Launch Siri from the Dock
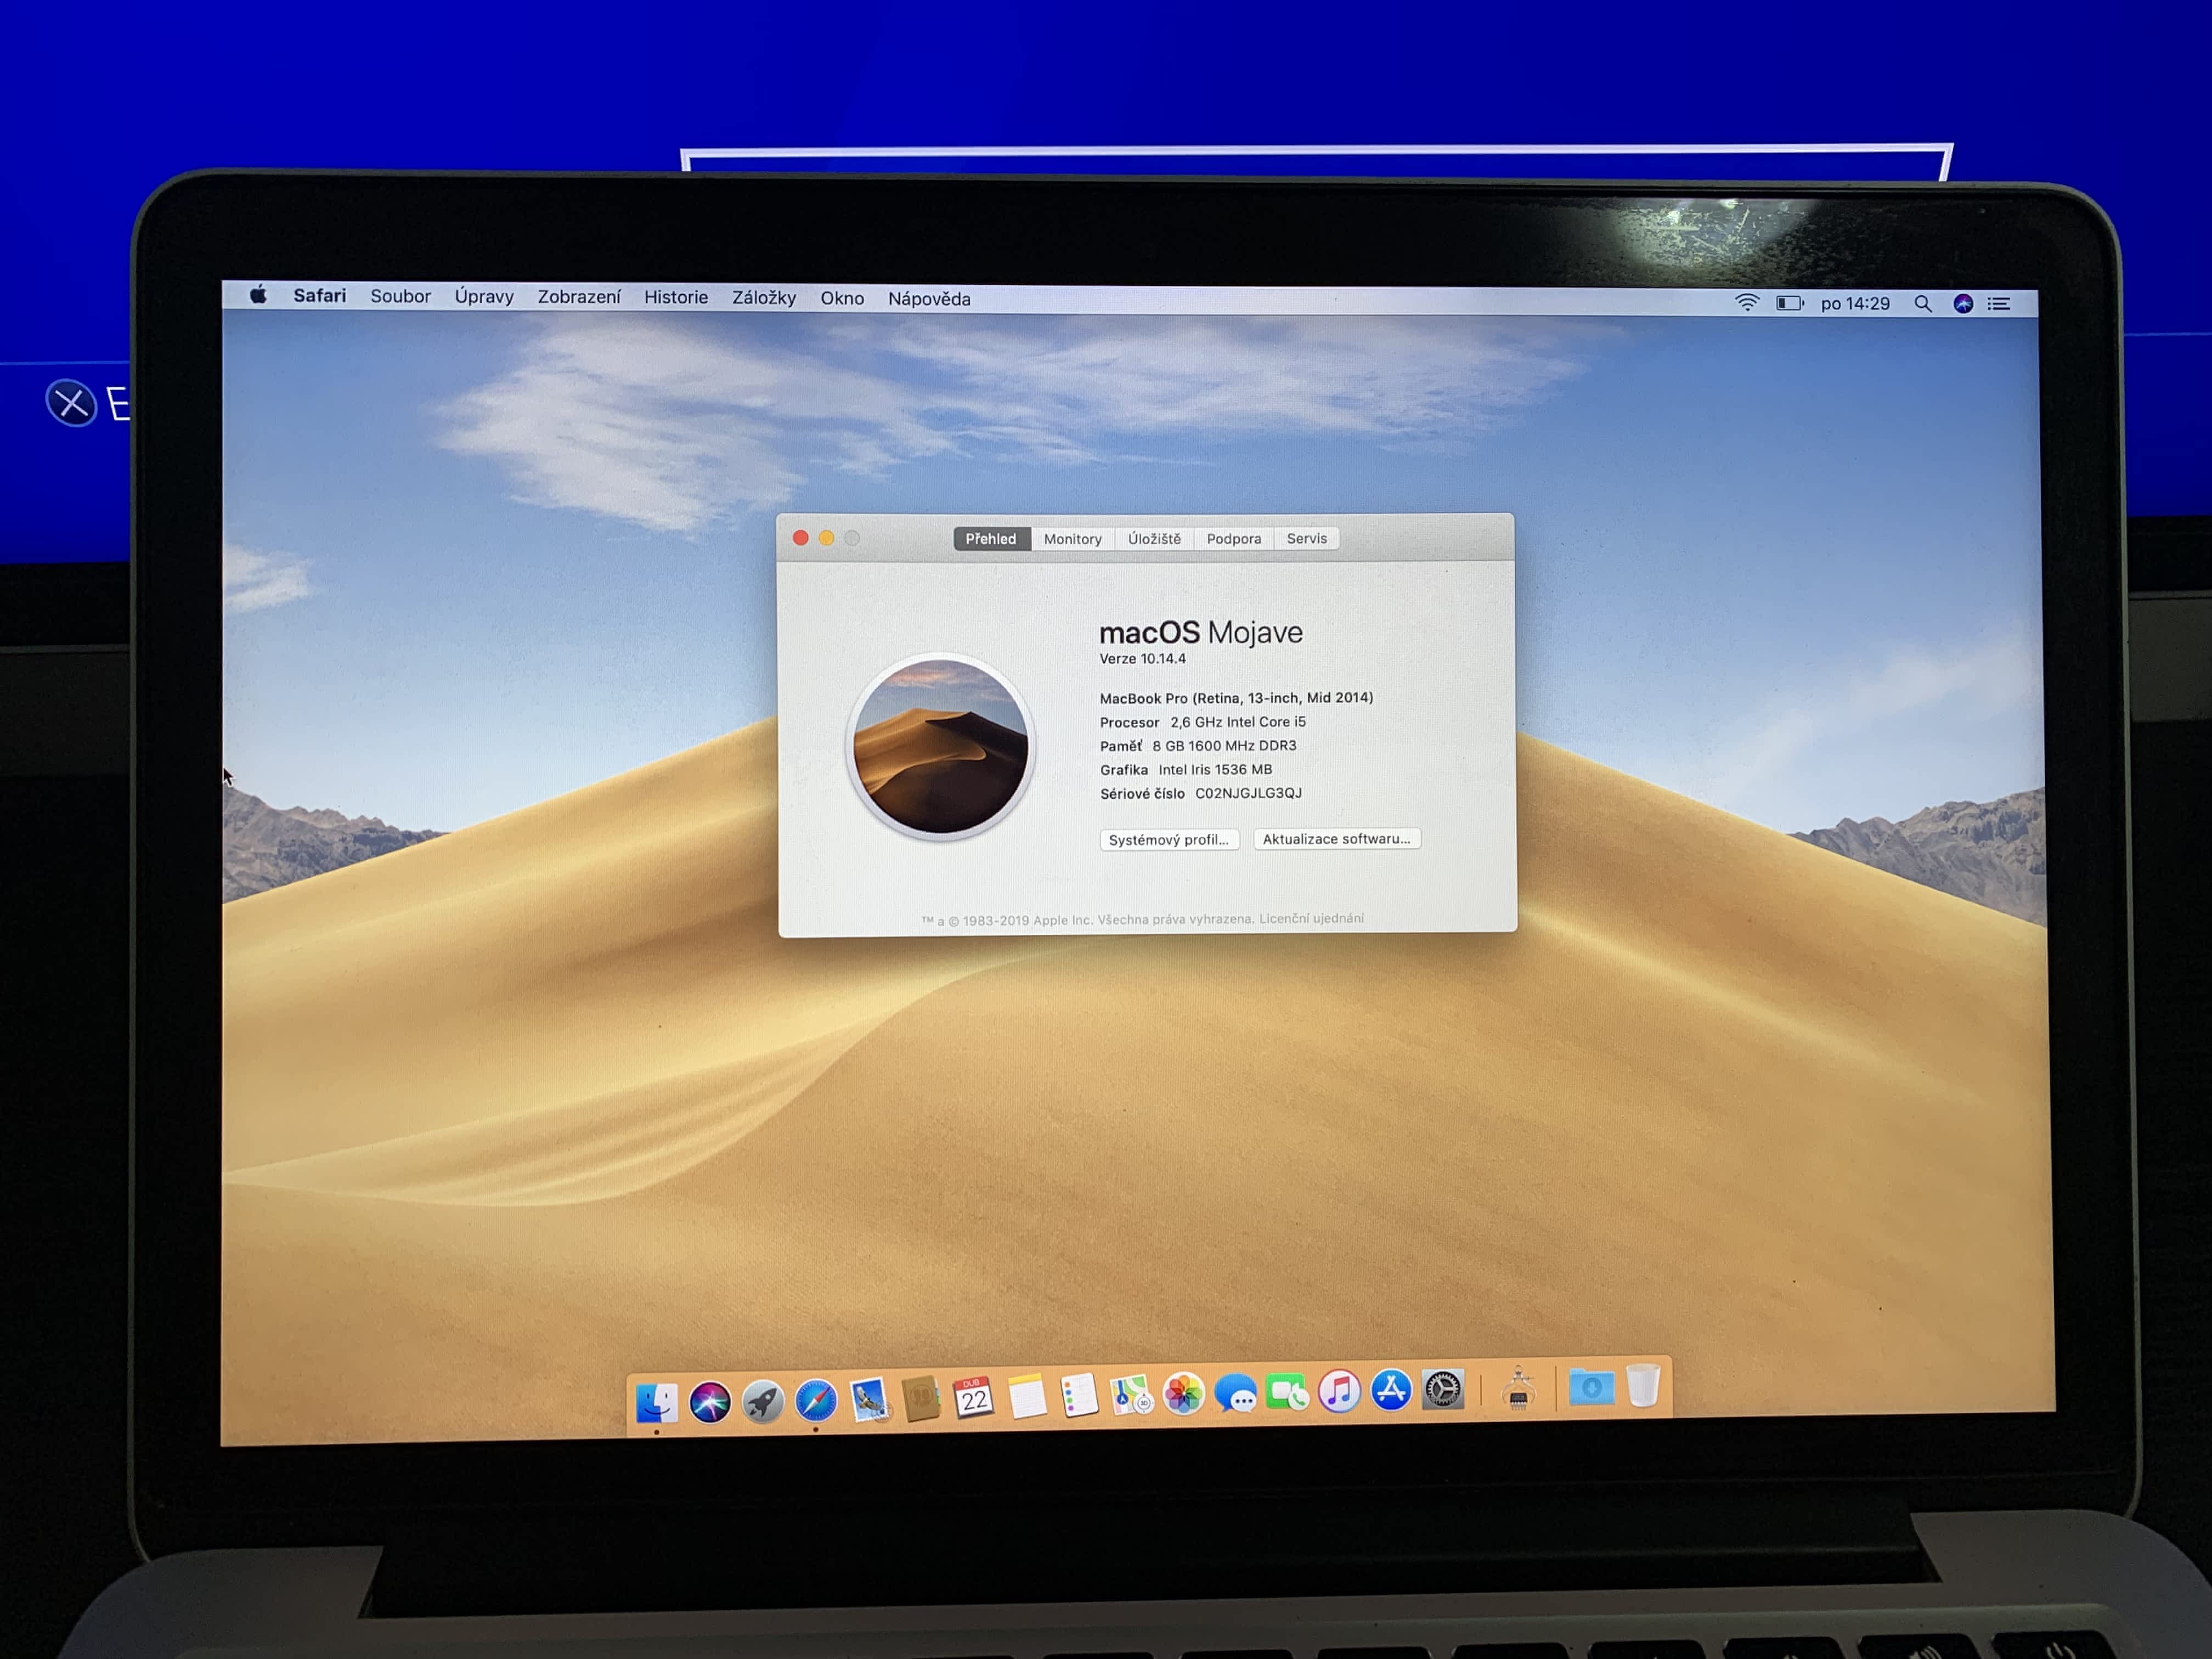 pos(710,1402)
